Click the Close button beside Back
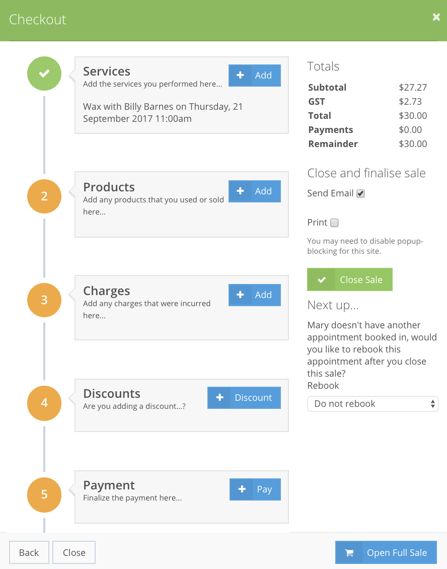The image size is (447, 569). [74, 553]
